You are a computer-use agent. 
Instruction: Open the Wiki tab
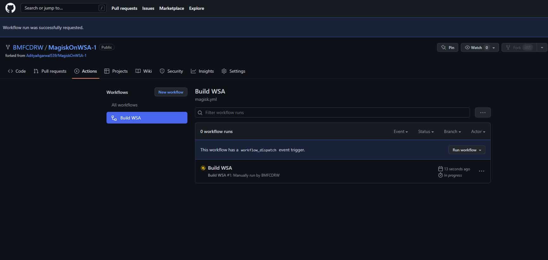click(144, 71)
